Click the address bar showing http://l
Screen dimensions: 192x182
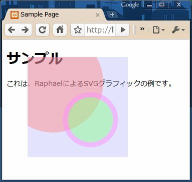point(100,30)
